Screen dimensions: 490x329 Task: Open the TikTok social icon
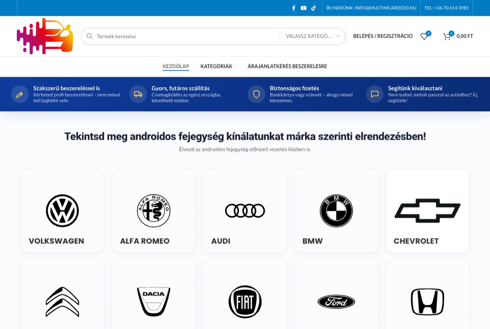tap(314, 8)
